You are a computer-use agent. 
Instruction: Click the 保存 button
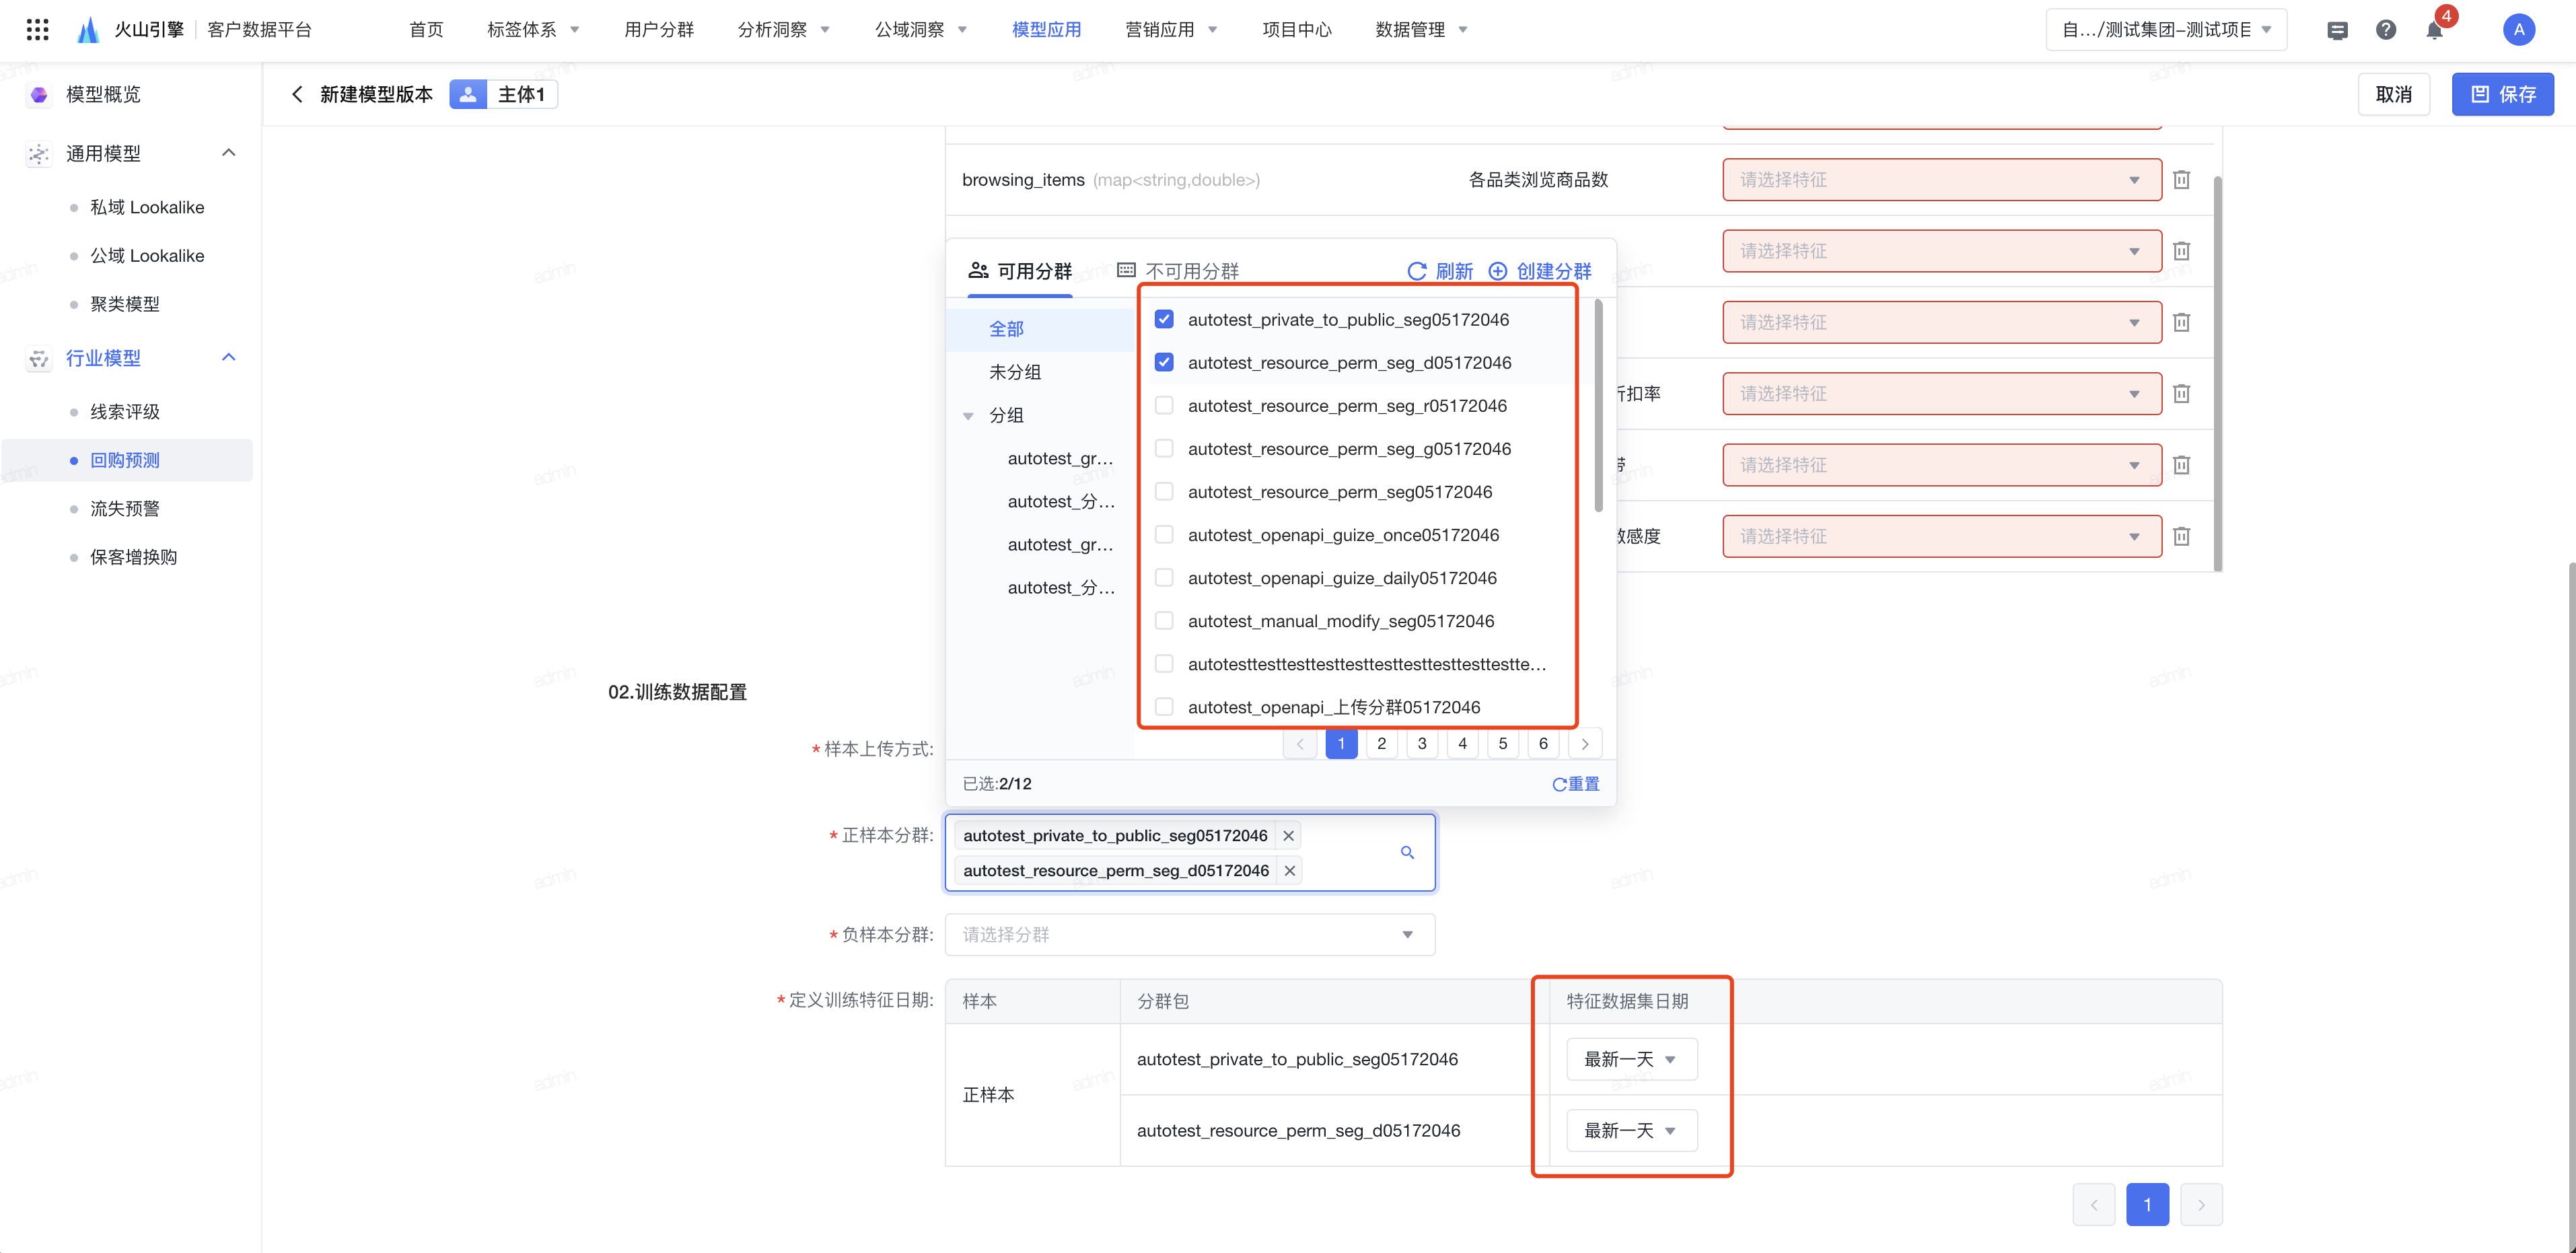tap(2502, 95)
